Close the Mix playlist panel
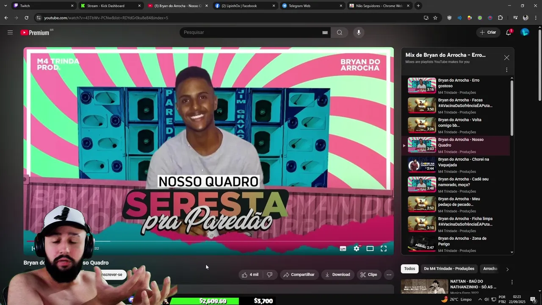The height and width of the screenshot is (305, 542). click(506, 58)
